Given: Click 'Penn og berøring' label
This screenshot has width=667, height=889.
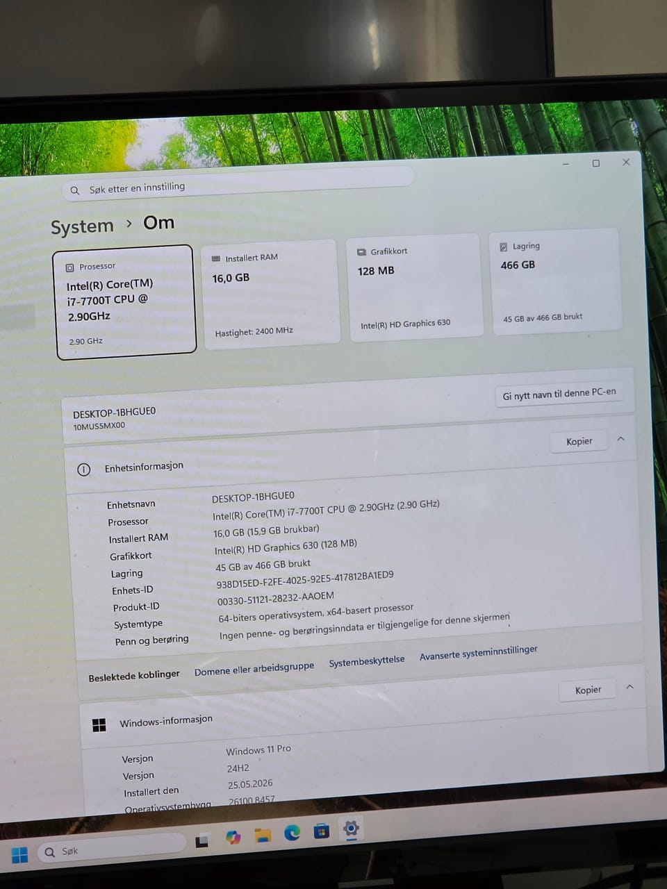Looking at the screenshot, I should pos(152,640).
